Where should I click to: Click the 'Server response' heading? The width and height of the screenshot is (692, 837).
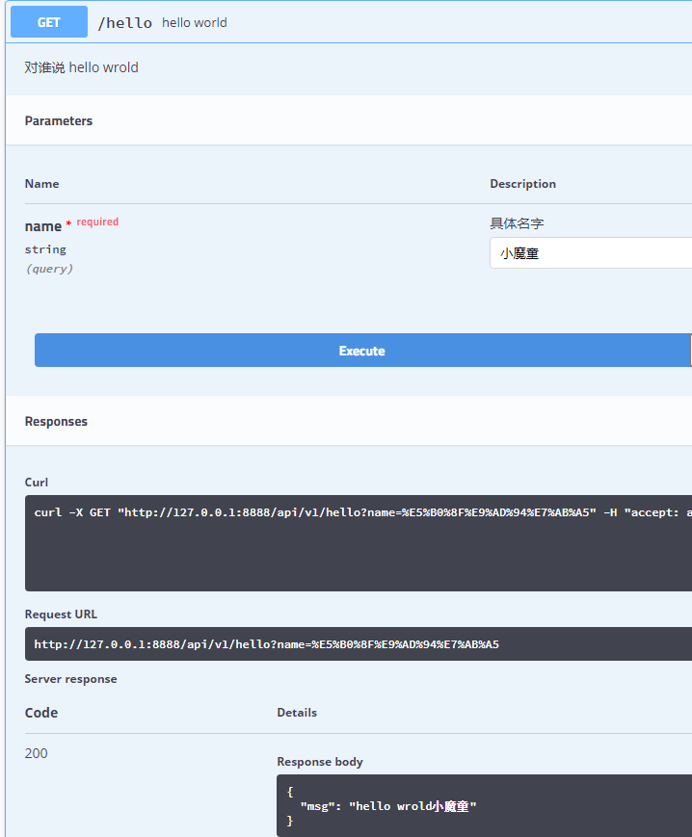tap(70, 678)
